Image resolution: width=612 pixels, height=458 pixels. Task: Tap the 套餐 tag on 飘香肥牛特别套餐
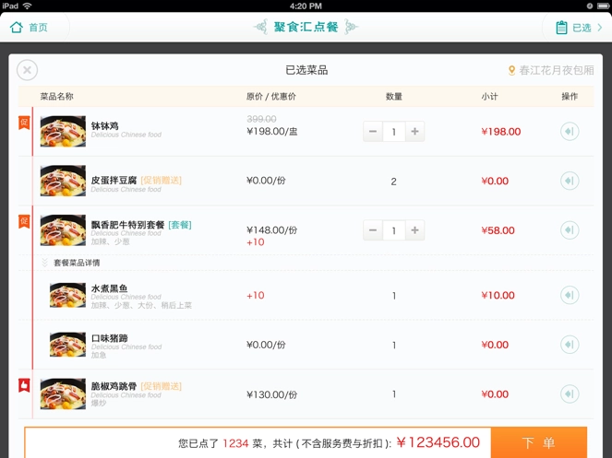180,225
